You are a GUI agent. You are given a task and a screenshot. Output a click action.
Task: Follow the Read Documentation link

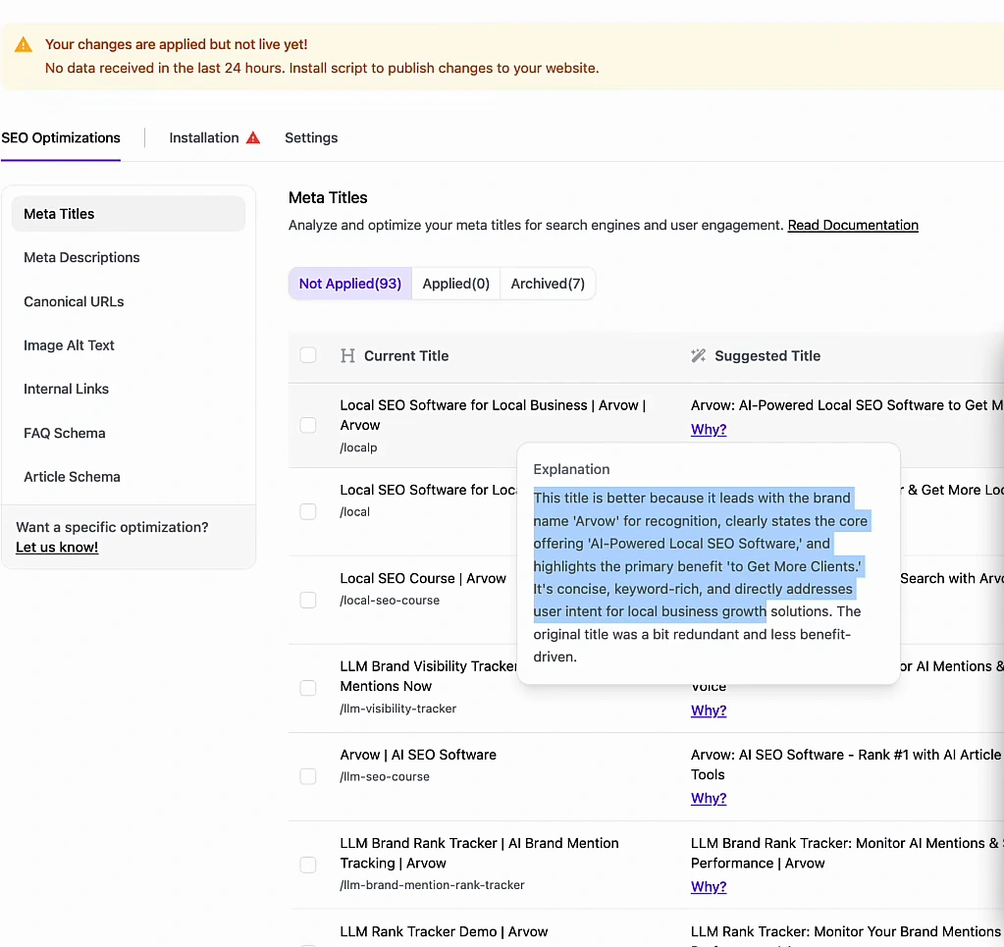(x=853, y=226)
